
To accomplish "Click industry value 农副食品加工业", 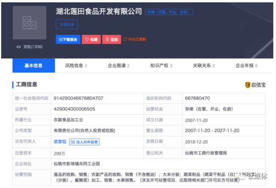I will [68, 120].
